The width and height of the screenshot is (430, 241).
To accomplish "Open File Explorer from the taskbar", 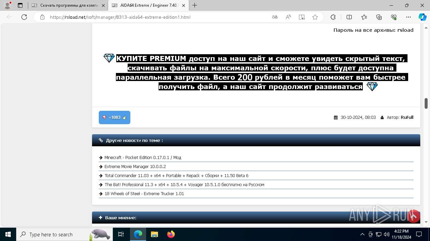I will pyautogui.click(x=154, y=234).
